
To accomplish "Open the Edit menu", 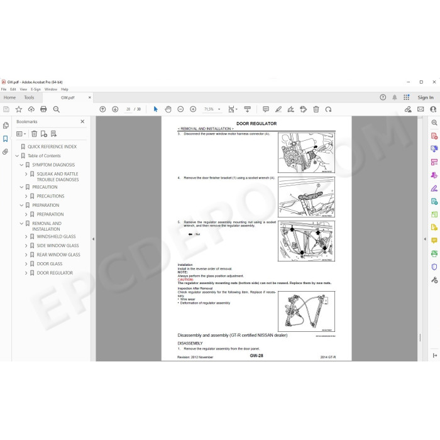I will [13, 89].
